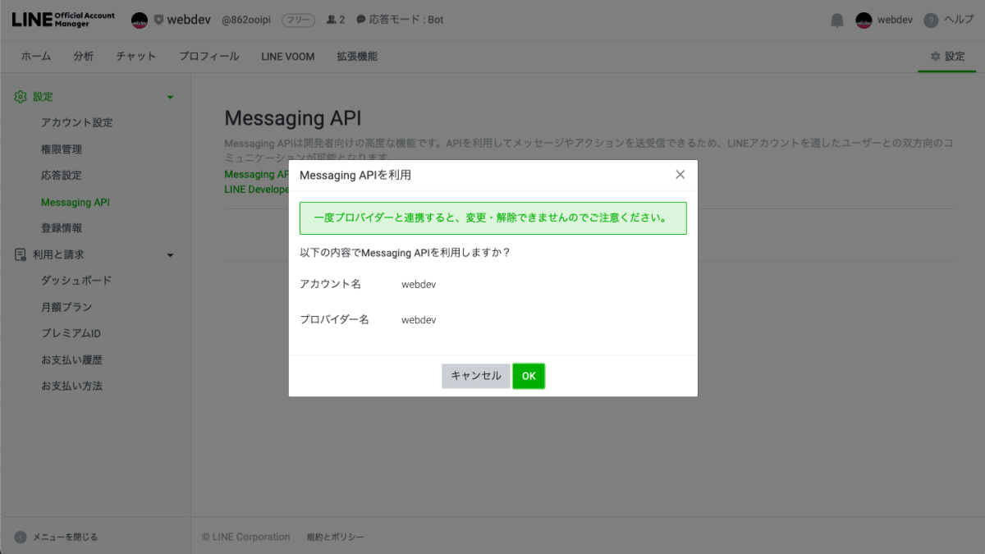
Task: Open お支払い履歴 in the sidebar
Action: coord(72,359)
